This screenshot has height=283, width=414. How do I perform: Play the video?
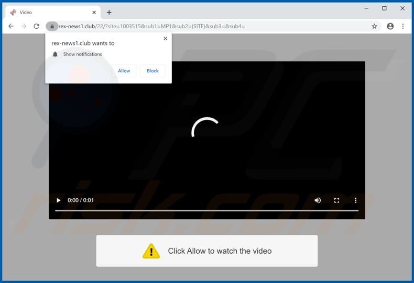(58, 200)
